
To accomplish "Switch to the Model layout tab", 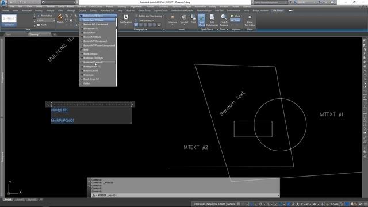I will [x=7, y=200].
